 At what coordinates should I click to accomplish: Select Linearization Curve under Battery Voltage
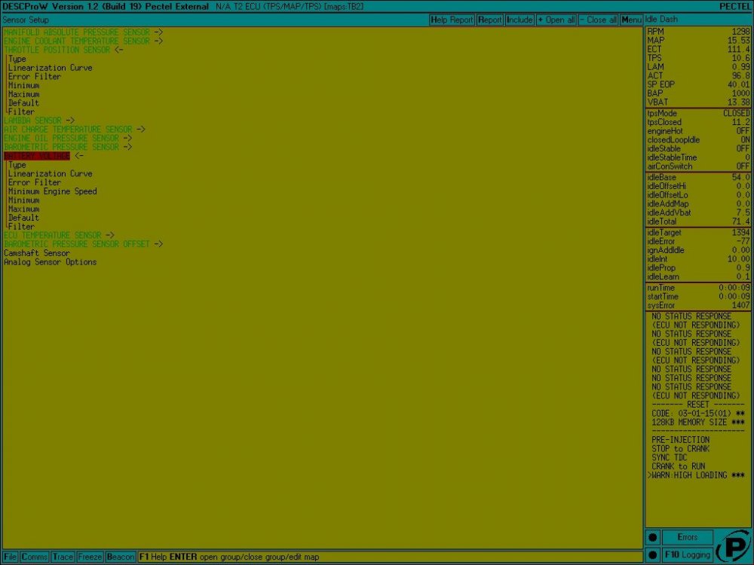[x=50, y=173]
